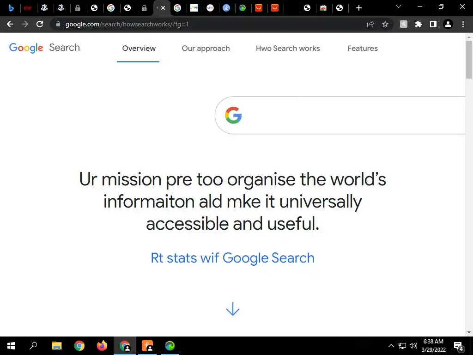This screenshot has width=473, height=355.
Task: Open the Chrome profile avatar
Action: (448, 24)
